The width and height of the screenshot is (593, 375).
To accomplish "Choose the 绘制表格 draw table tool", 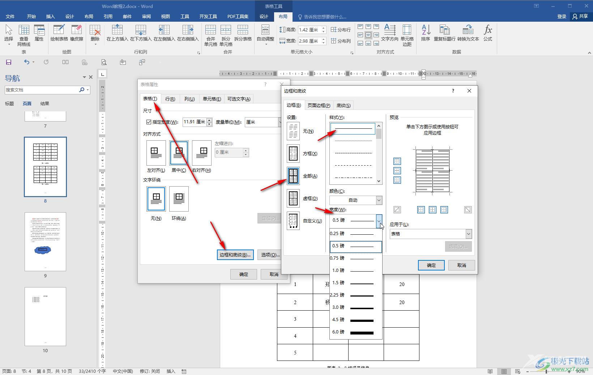I will click(59, 33).
